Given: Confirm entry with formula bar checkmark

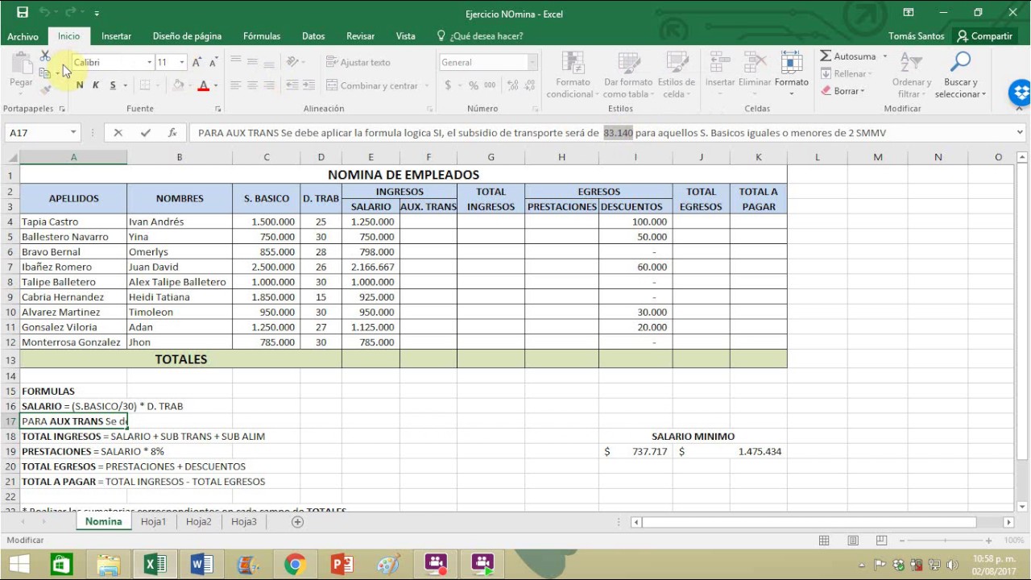Looking at the screenshot, I should (145, 133).
